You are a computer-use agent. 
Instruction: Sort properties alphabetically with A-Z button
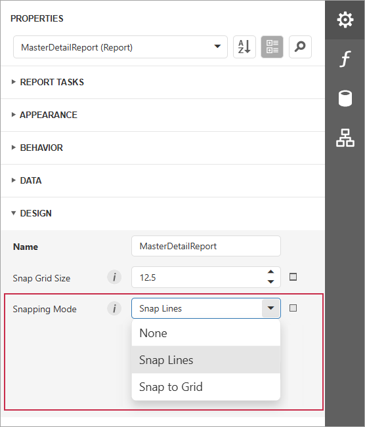tap(244, 47)
